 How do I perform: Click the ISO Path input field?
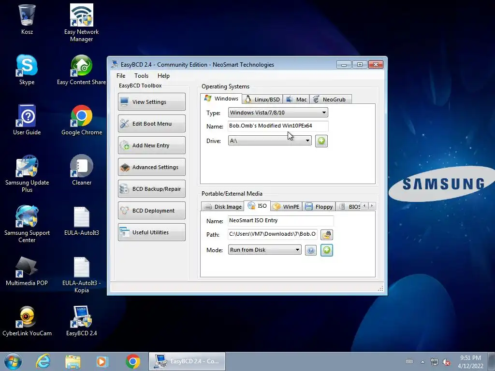click(x=273, y=234)
